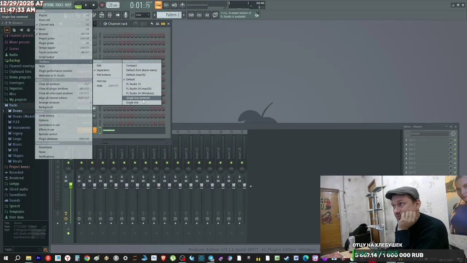Select FL Studio 12 toolbar preset
This screenshot has height=263, width=467.
pos(142,84)
